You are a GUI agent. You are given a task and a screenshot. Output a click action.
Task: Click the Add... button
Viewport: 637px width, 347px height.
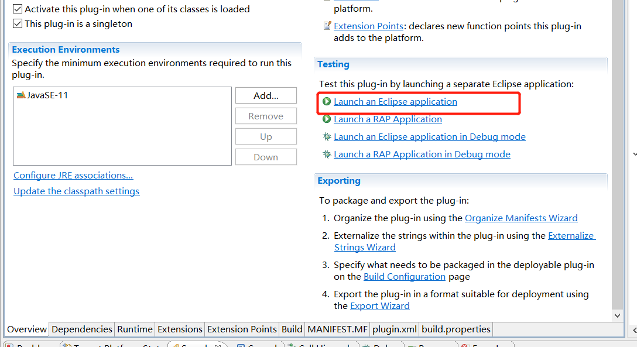(266, 95)
